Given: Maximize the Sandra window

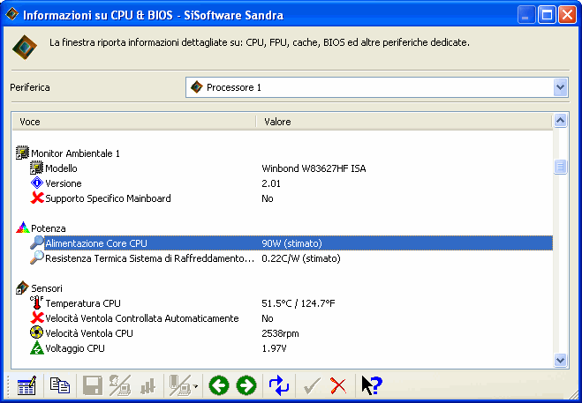Looking at the screenshot, I should pos(547,15).
